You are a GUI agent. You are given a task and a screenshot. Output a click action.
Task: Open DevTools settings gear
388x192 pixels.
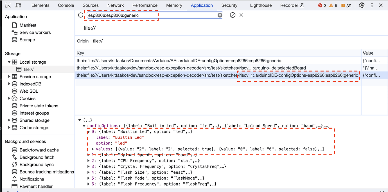click(362, 5)
